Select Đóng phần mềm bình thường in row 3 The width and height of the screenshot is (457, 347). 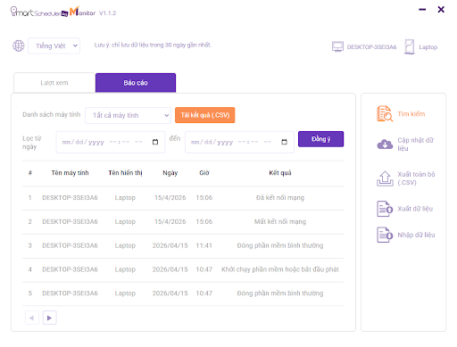pyautogui.click(x=280, y=245)
